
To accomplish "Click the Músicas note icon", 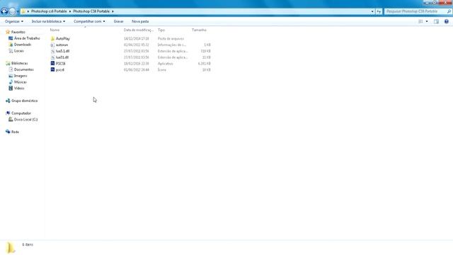I will pyautogui.click(x=11, y=82).
